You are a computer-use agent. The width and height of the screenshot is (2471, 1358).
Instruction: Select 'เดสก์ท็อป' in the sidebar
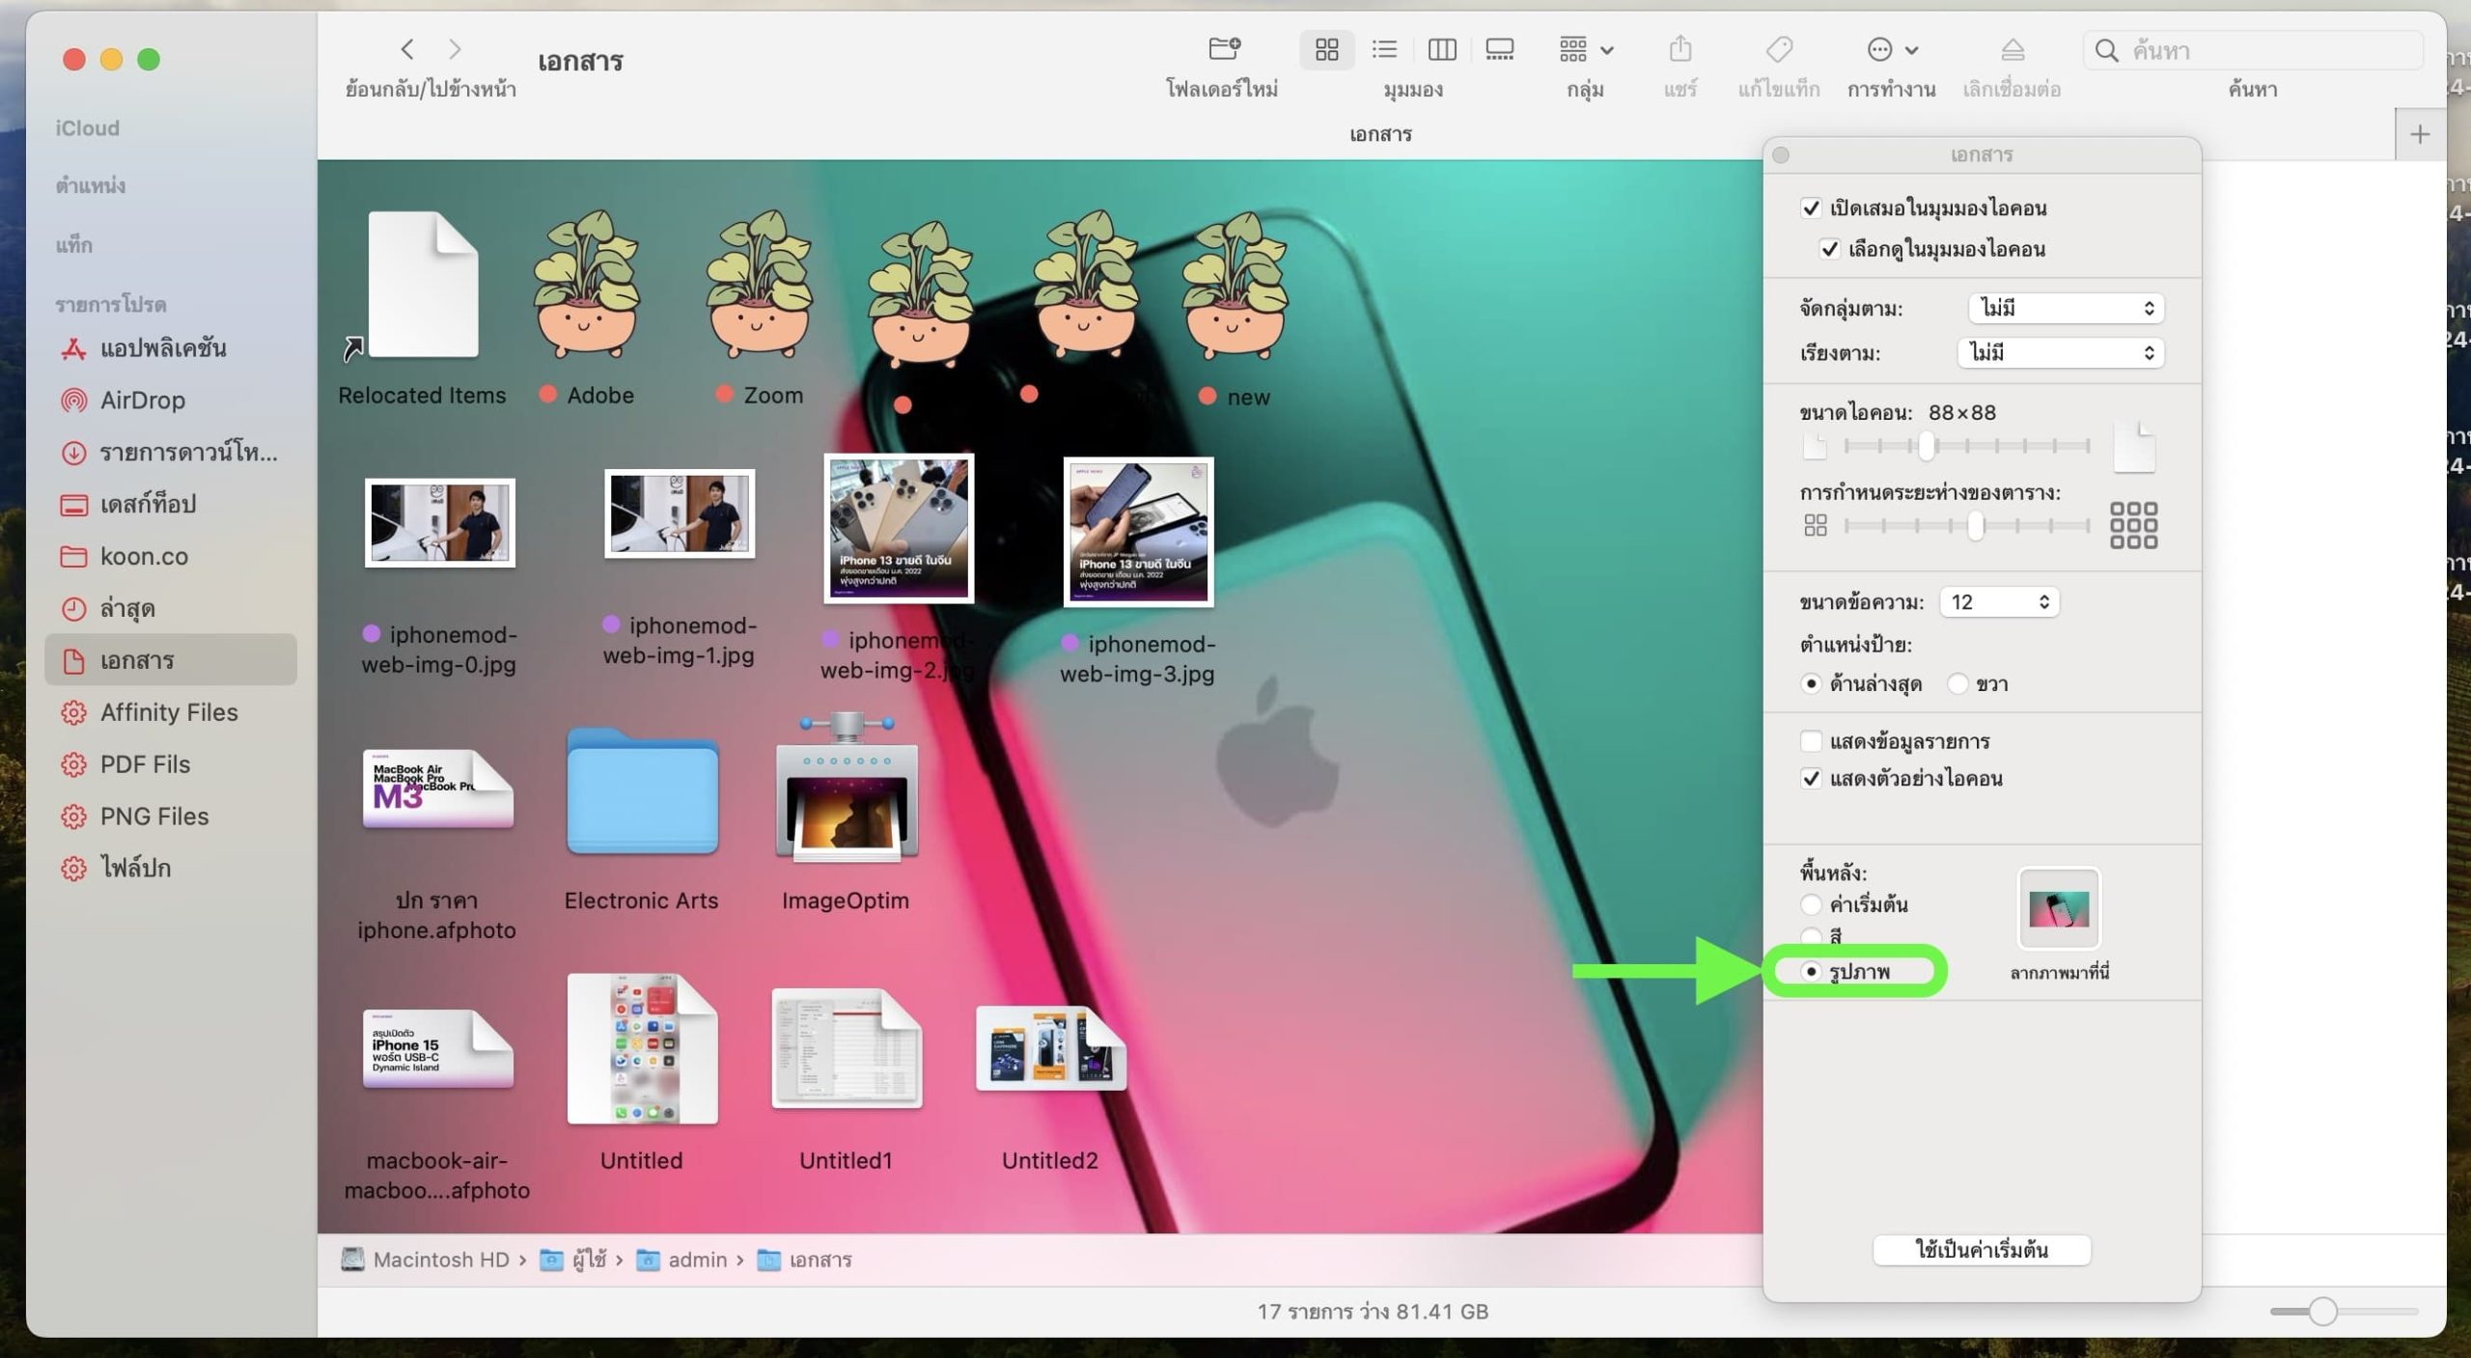148,504
